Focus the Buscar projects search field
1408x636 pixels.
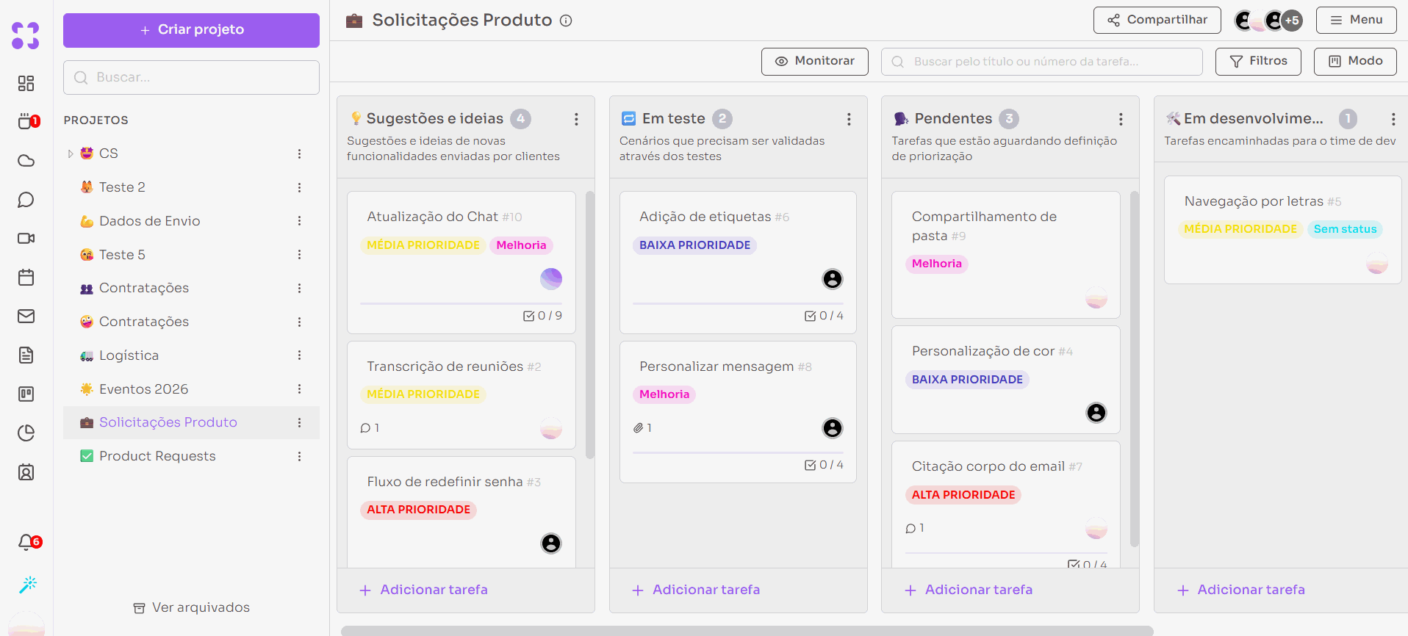pyautogui.click(x=191, y=77)
